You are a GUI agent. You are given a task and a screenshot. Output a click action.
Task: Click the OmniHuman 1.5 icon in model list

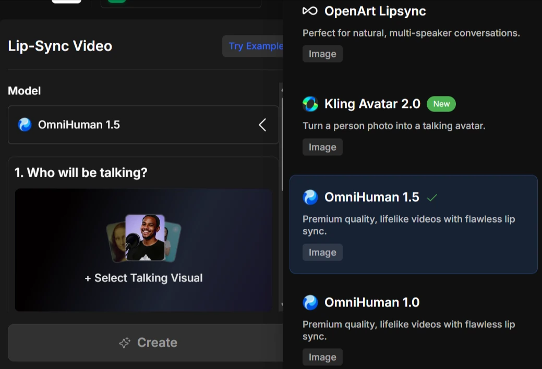pos(310,198)
